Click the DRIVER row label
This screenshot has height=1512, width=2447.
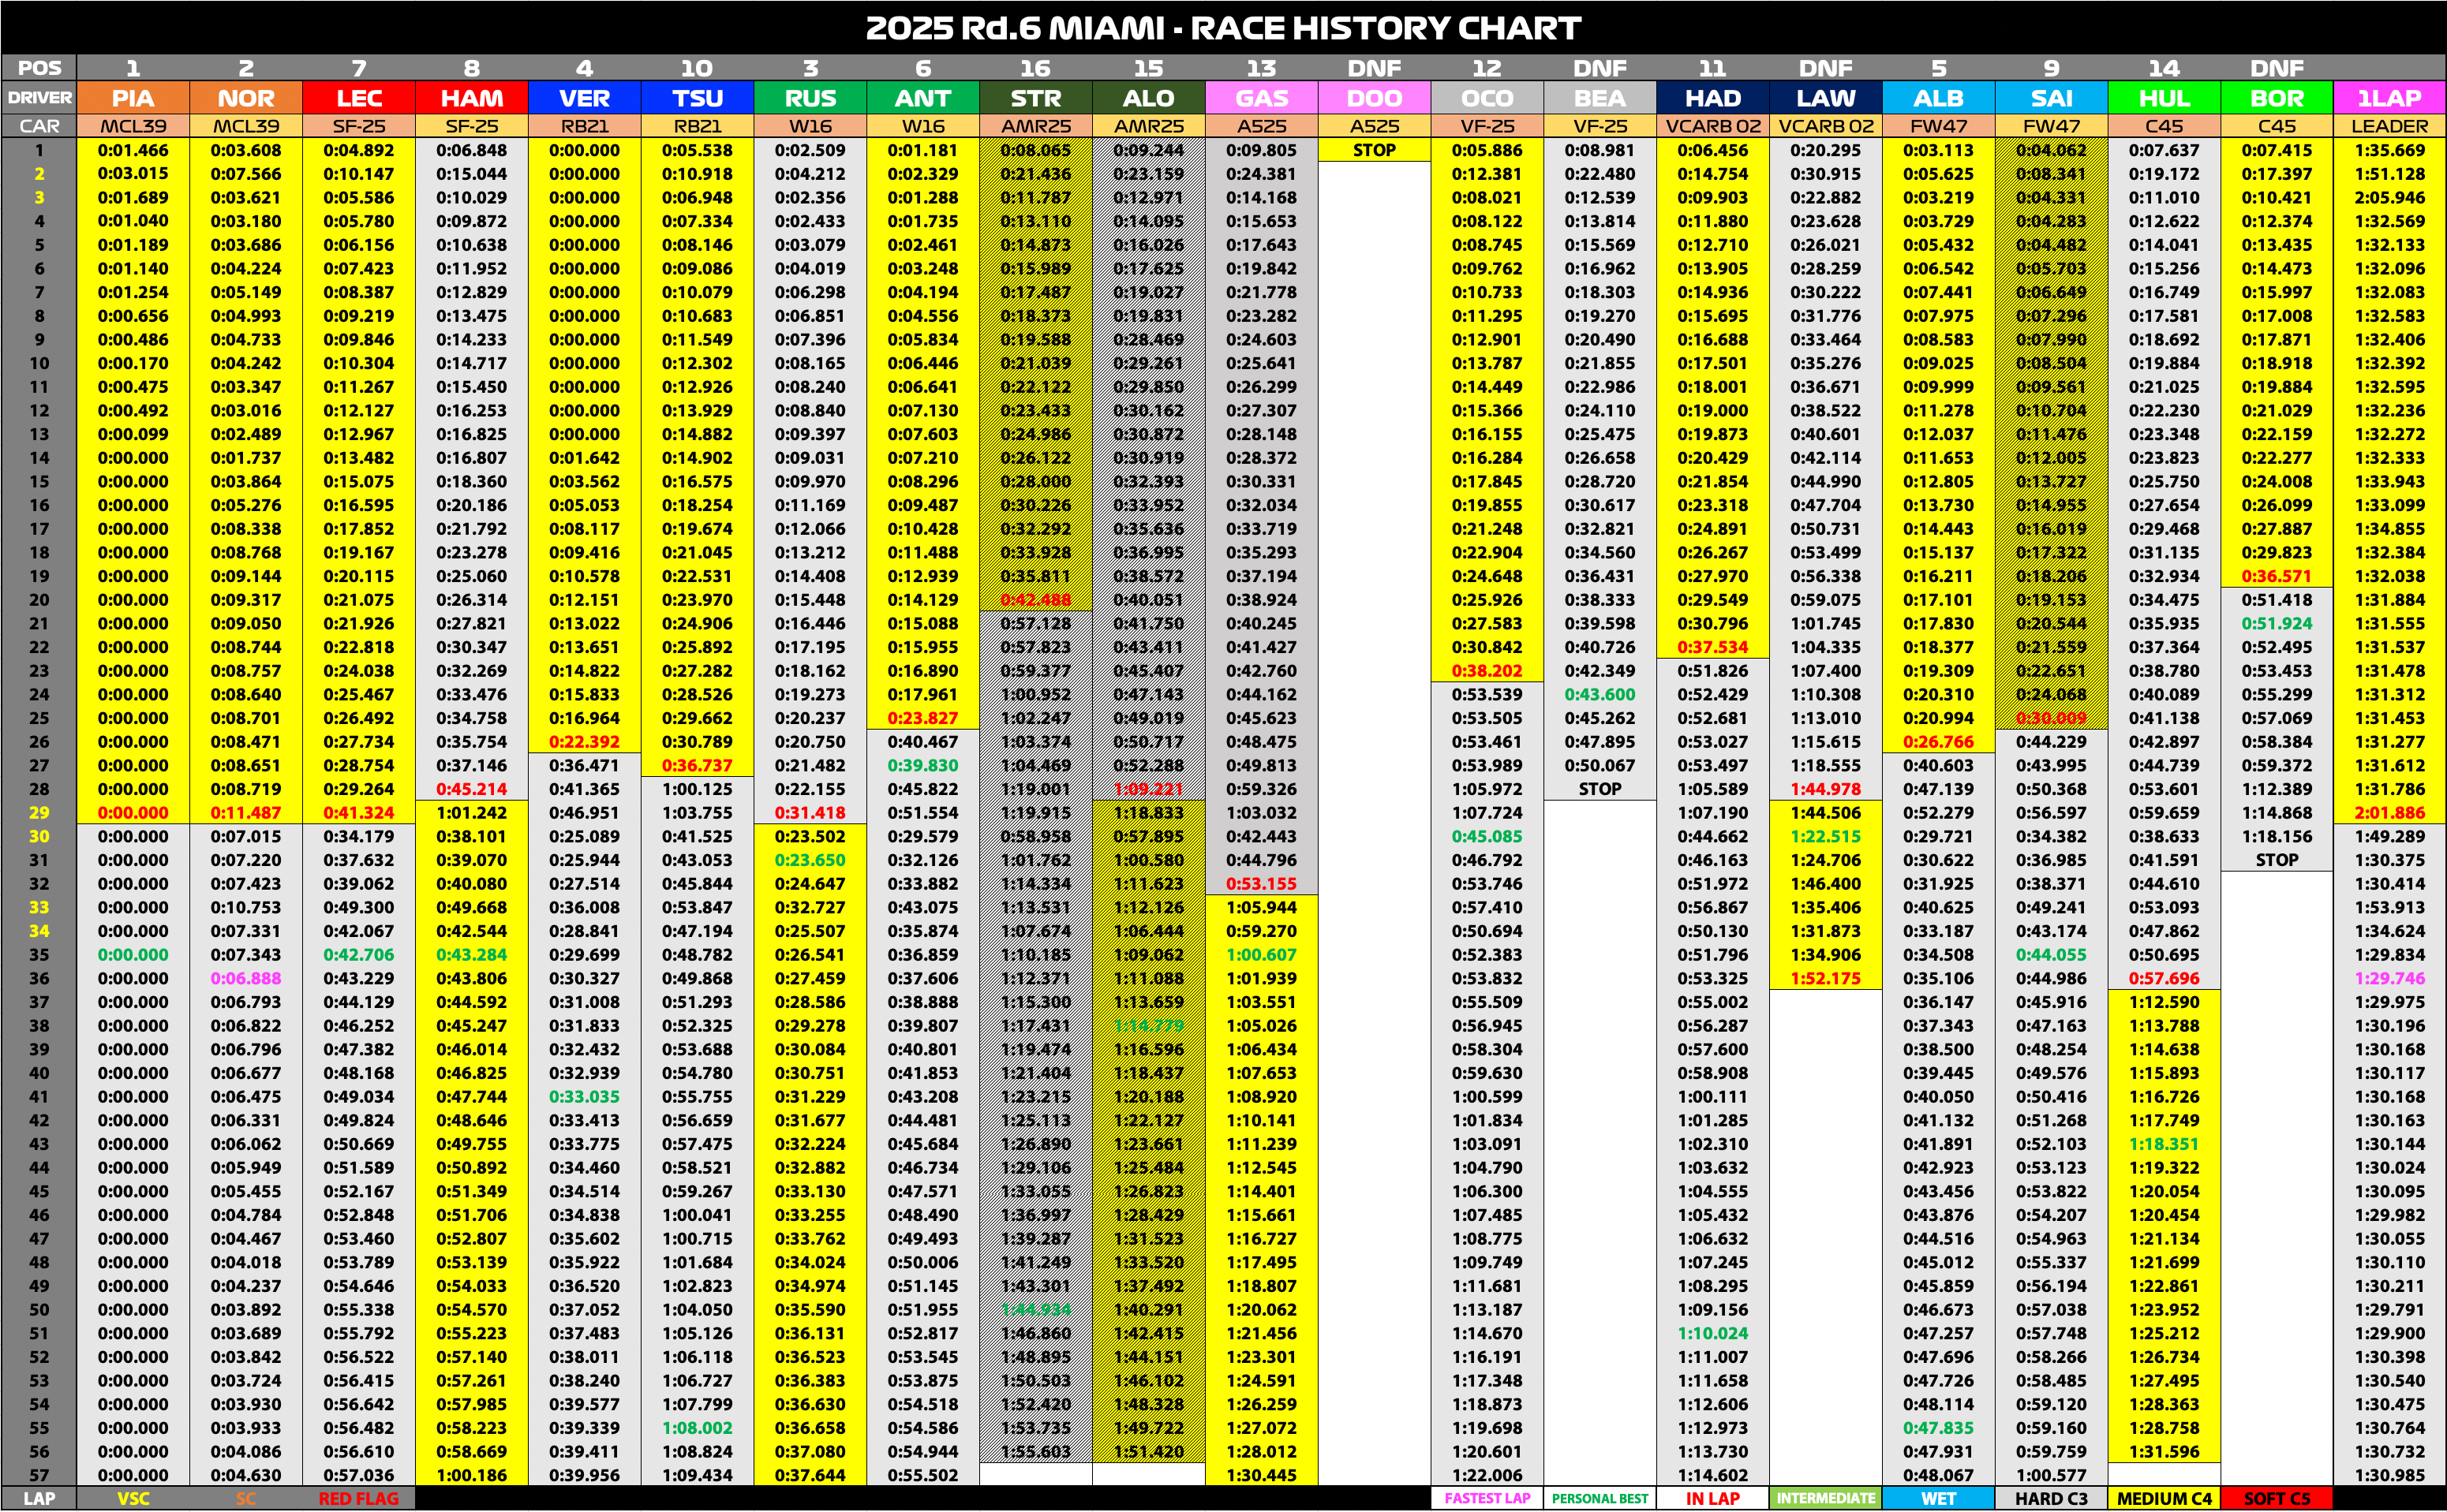point(39,98)
